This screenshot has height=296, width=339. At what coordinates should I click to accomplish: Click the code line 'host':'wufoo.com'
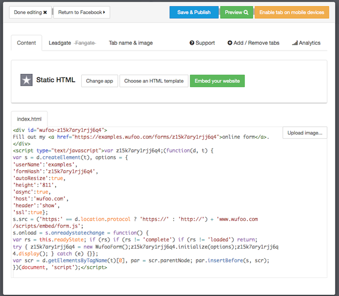click(41, 198)
